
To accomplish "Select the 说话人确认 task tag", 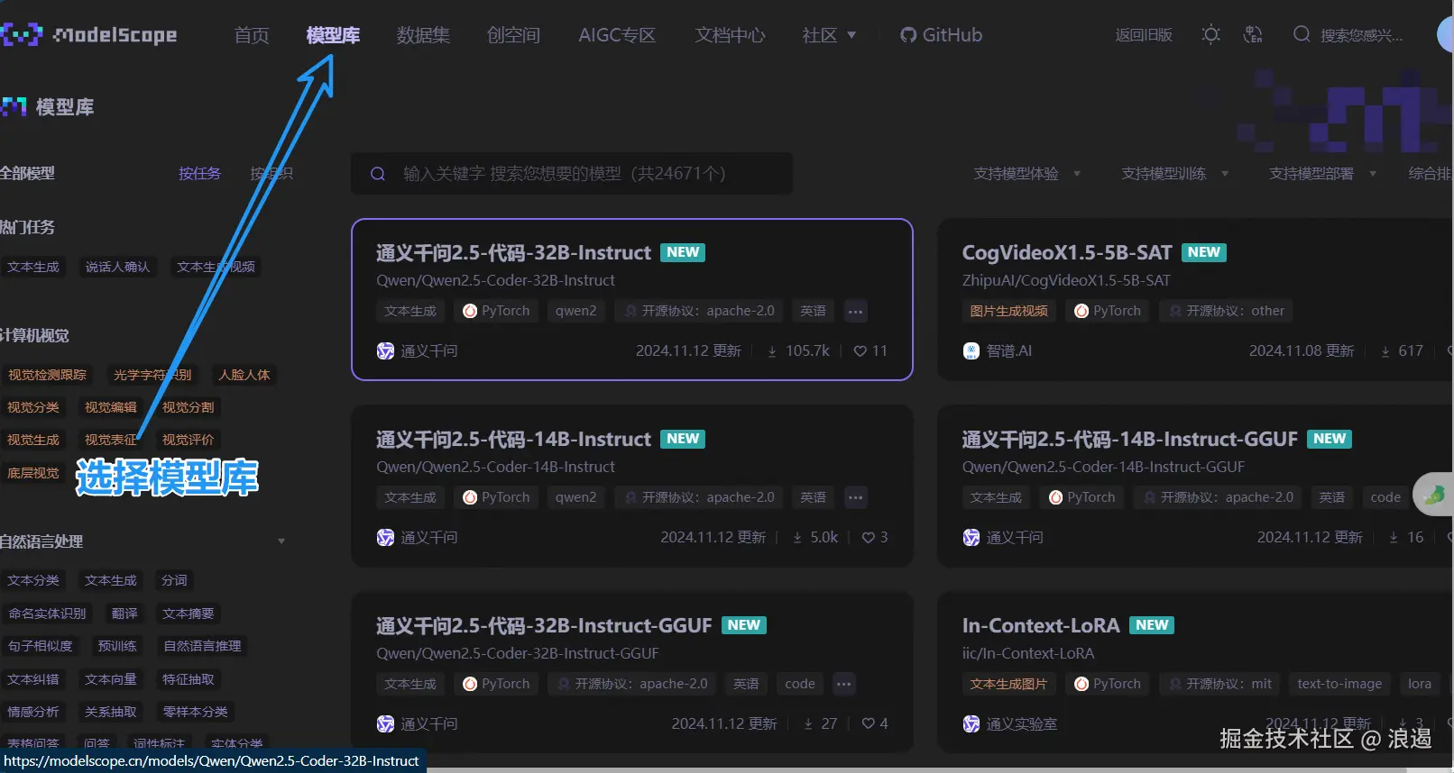I will (x=118, y=267).
